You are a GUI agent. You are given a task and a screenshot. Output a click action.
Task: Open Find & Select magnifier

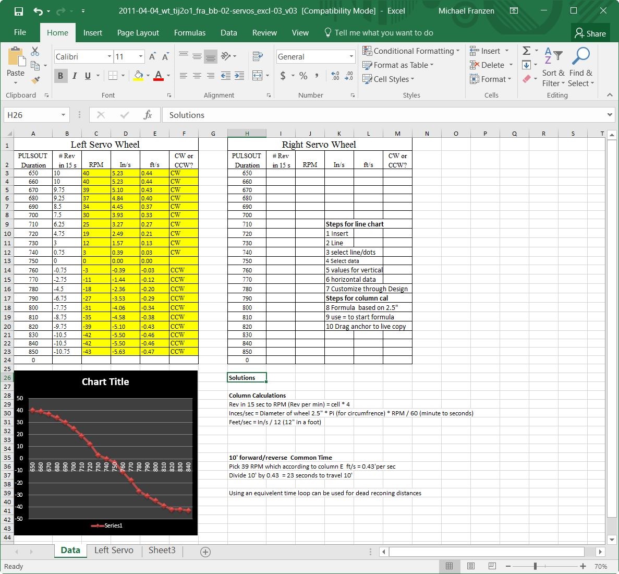[x=581, y=66]
